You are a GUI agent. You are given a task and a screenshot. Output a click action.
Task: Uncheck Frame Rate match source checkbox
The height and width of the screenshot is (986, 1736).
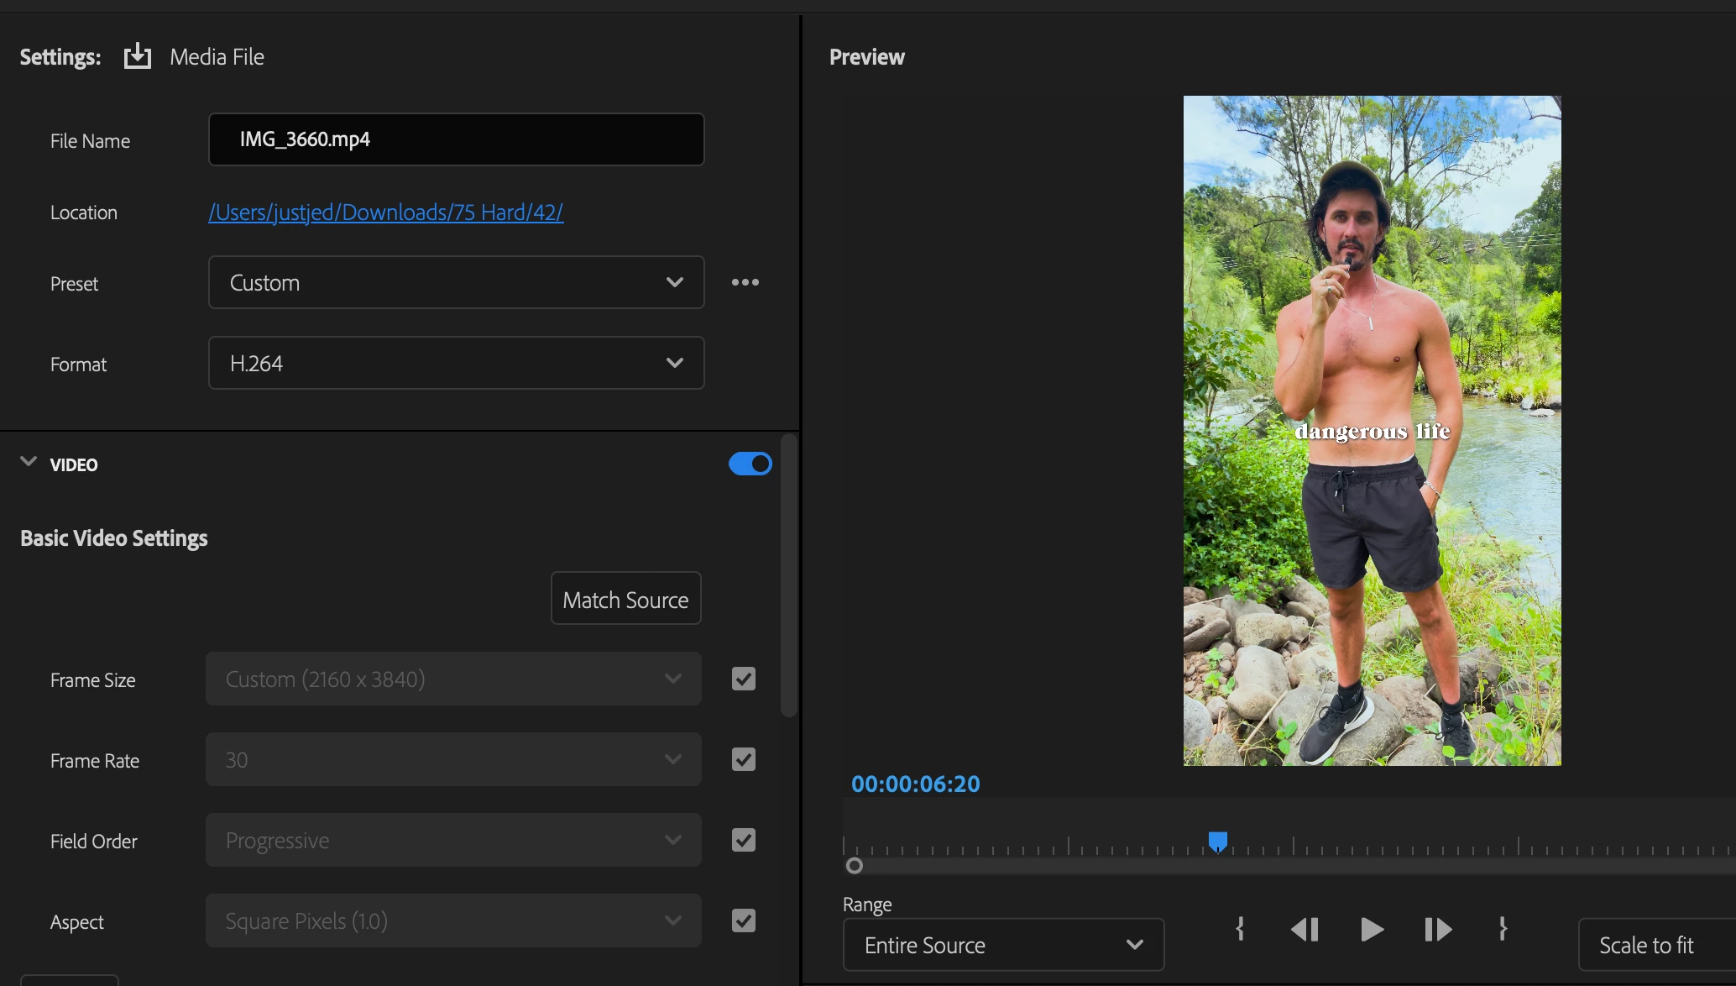(x=743, y=759)
